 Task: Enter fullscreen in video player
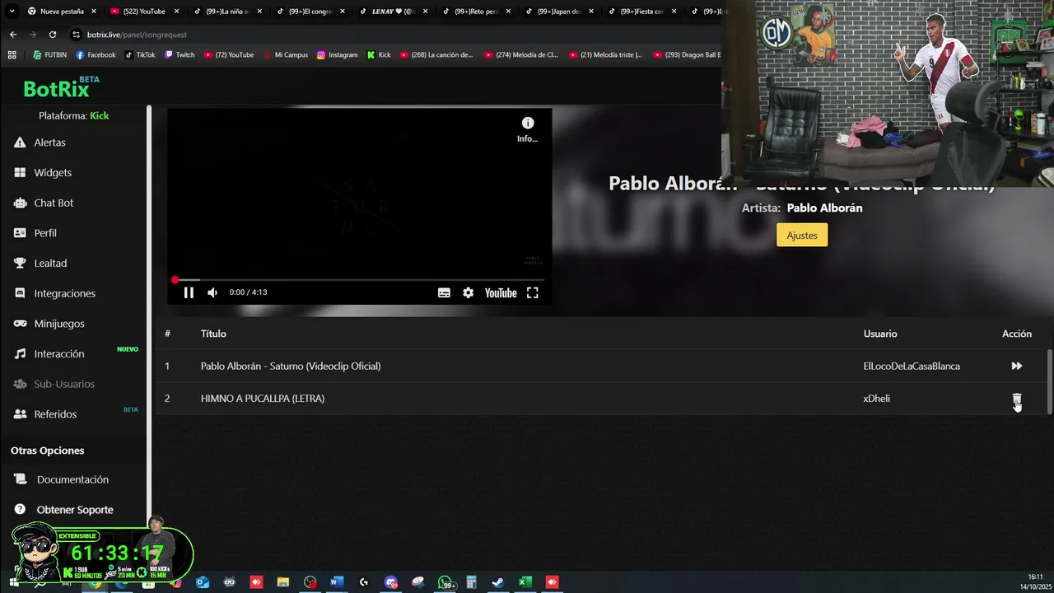[x=533, y=292]
